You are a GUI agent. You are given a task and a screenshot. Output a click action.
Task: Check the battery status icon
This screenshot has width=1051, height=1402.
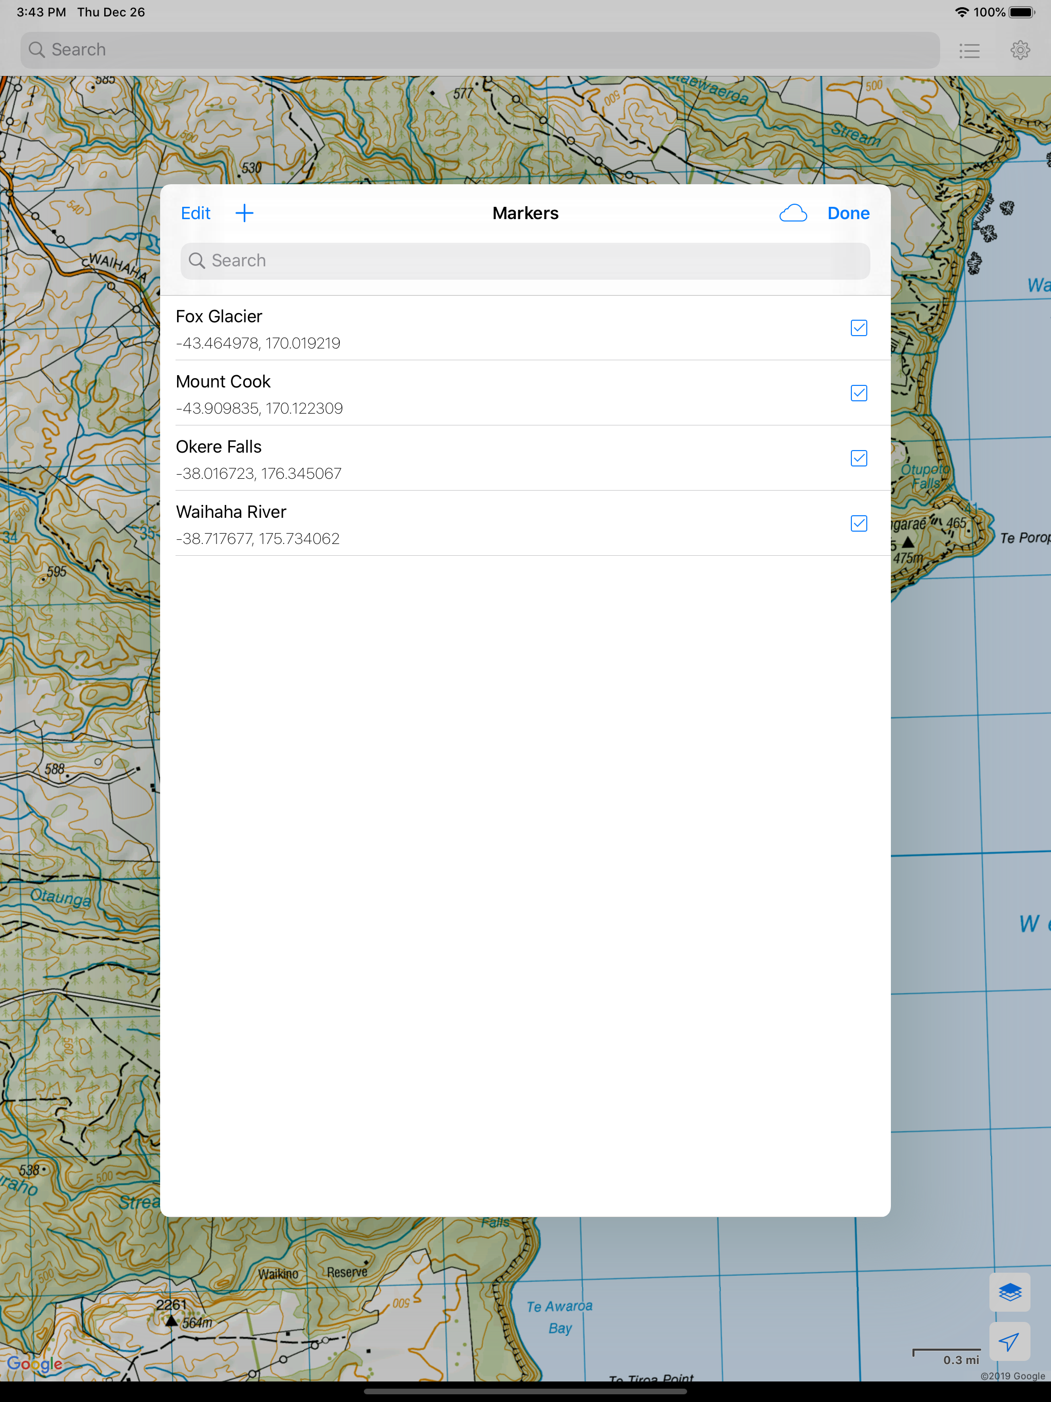coord(1022,12)
